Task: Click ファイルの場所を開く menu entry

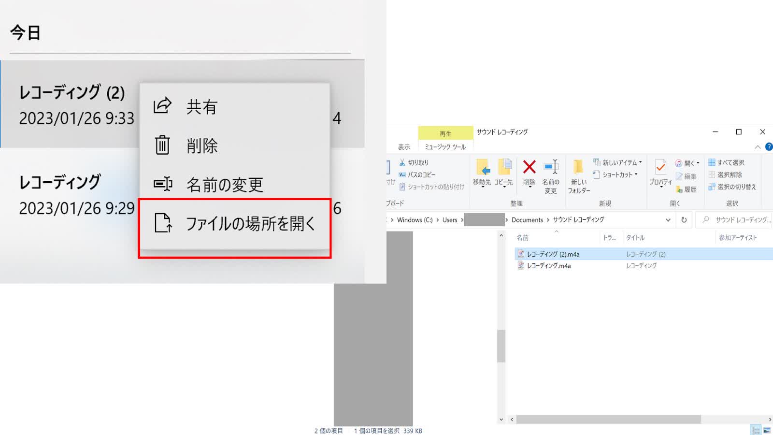Action: 235,223
